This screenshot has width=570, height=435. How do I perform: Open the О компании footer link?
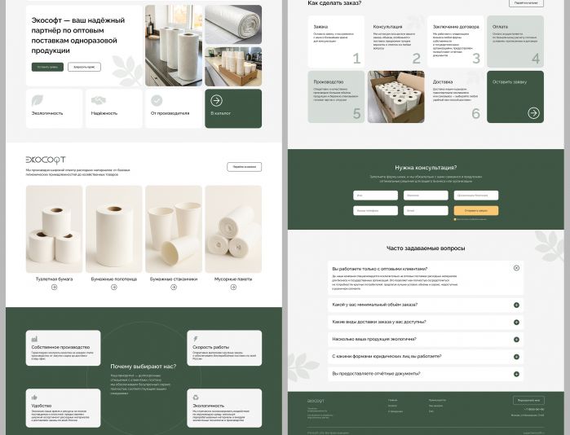(x=395, y=411)
